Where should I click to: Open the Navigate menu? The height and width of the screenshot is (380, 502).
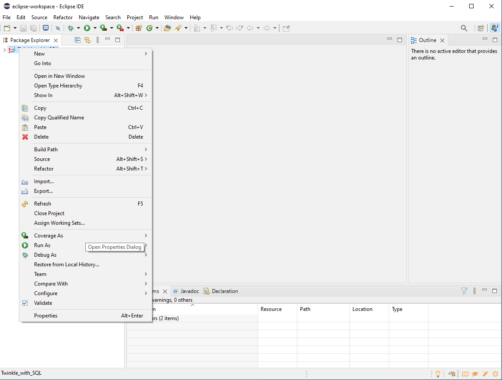[x=89, y=17]
